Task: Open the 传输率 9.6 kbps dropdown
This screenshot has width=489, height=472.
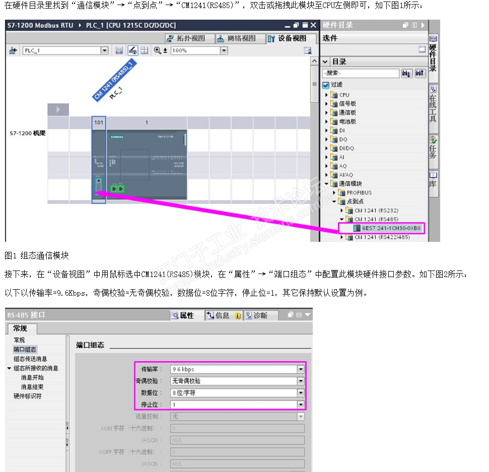Action: pyautogui.click(x=301, y=369)
